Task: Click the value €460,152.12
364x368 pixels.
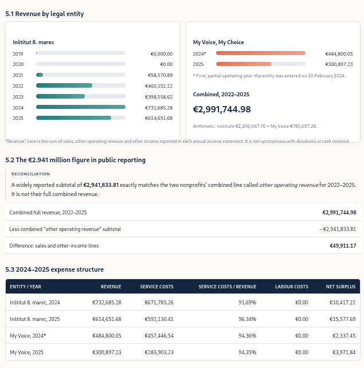Action: [159, 86]
